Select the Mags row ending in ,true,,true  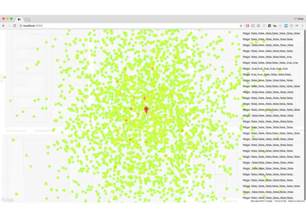pos(270,63)
